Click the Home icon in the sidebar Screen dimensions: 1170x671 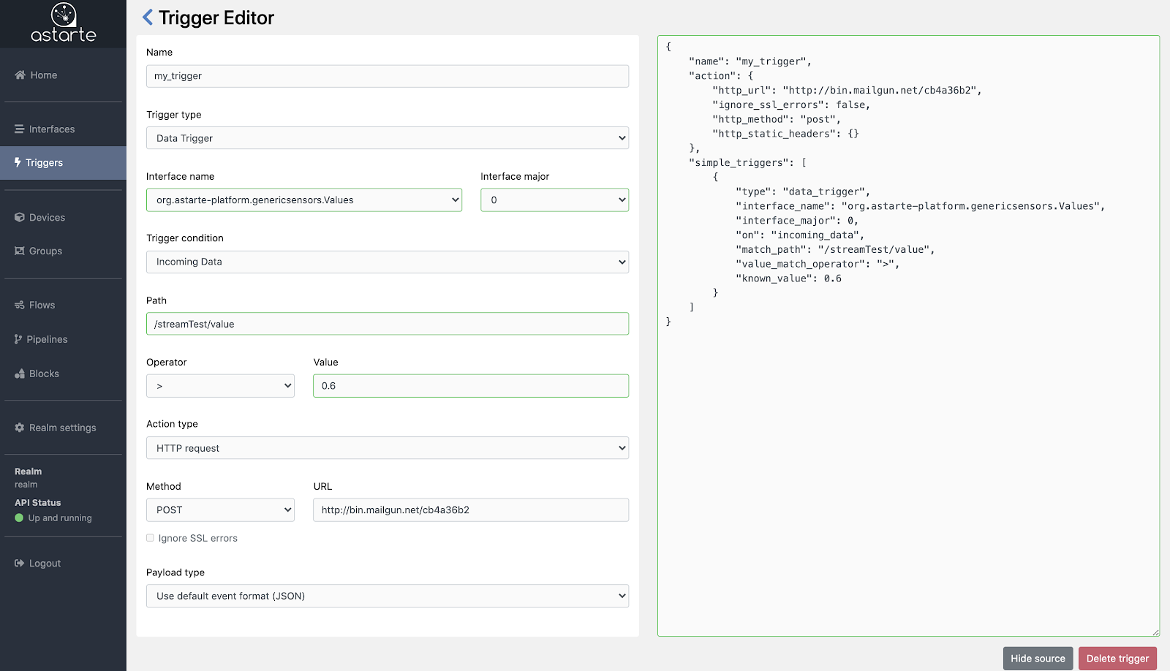tap(18, 75)
